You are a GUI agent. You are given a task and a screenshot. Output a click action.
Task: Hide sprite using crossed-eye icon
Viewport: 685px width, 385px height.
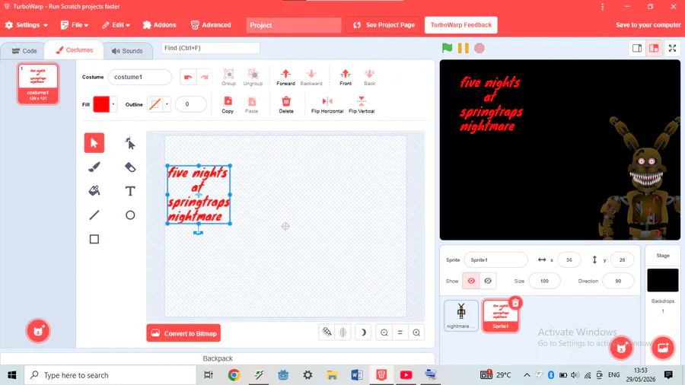tap(488, 281)
